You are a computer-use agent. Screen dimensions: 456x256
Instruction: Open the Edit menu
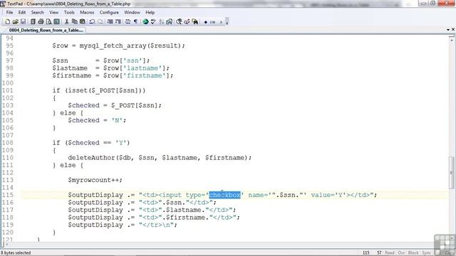(x=22, y=13)
